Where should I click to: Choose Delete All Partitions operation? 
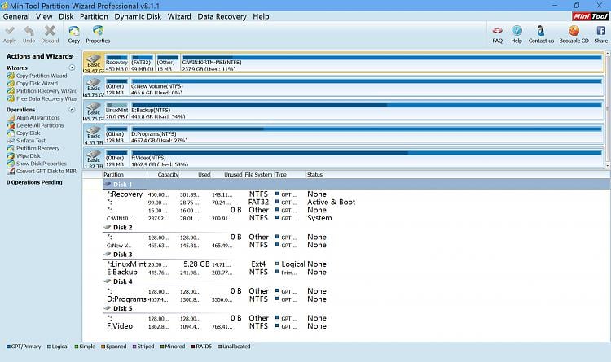pos(35,125)
